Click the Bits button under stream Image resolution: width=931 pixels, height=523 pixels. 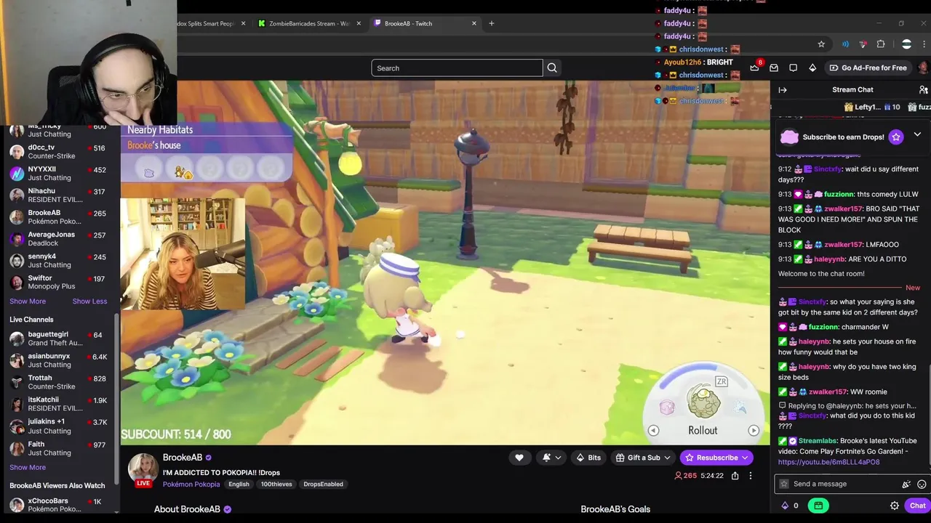588,458
